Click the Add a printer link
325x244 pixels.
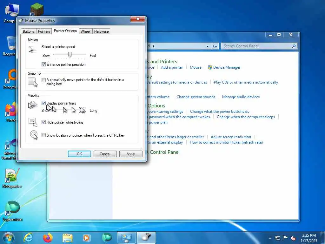172,67
